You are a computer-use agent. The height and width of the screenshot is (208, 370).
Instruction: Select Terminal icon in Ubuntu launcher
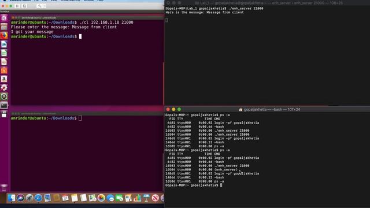[4, 105]
